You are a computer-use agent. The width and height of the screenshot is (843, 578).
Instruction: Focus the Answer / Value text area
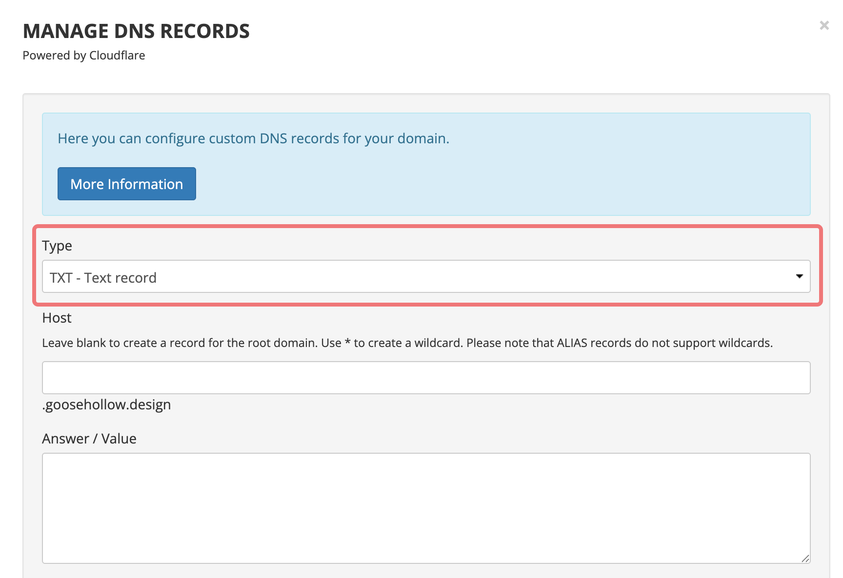click(x=426, y=508)
